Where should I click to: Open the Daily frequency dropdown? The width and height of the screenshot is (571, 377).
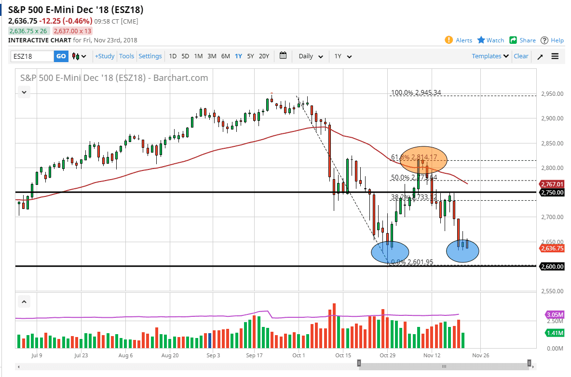310,56
